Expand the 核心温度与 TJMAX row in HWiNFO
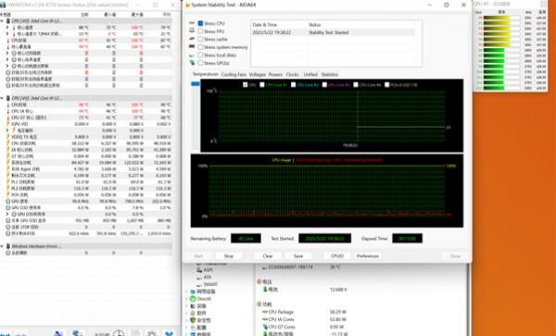556x336 pixels. (7, 34)
